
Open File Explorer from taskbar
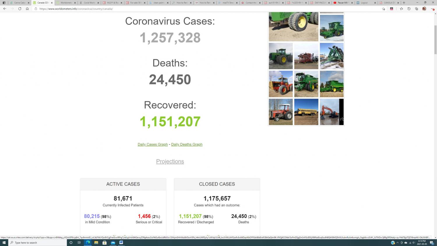point(96,242)
